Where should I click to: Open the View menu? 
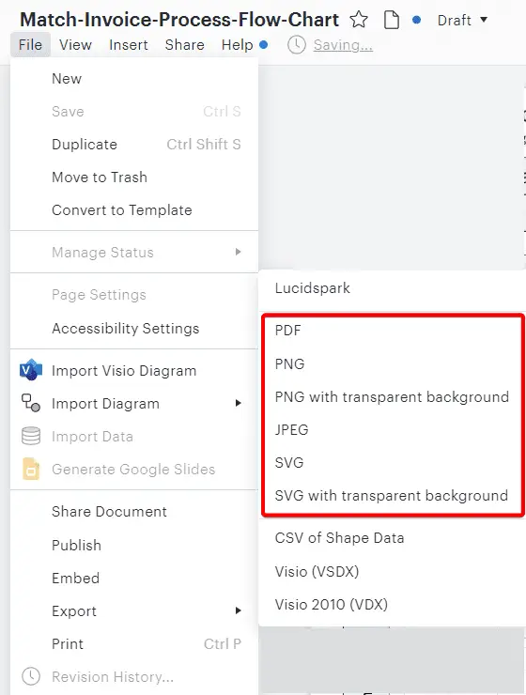point(75,45)
